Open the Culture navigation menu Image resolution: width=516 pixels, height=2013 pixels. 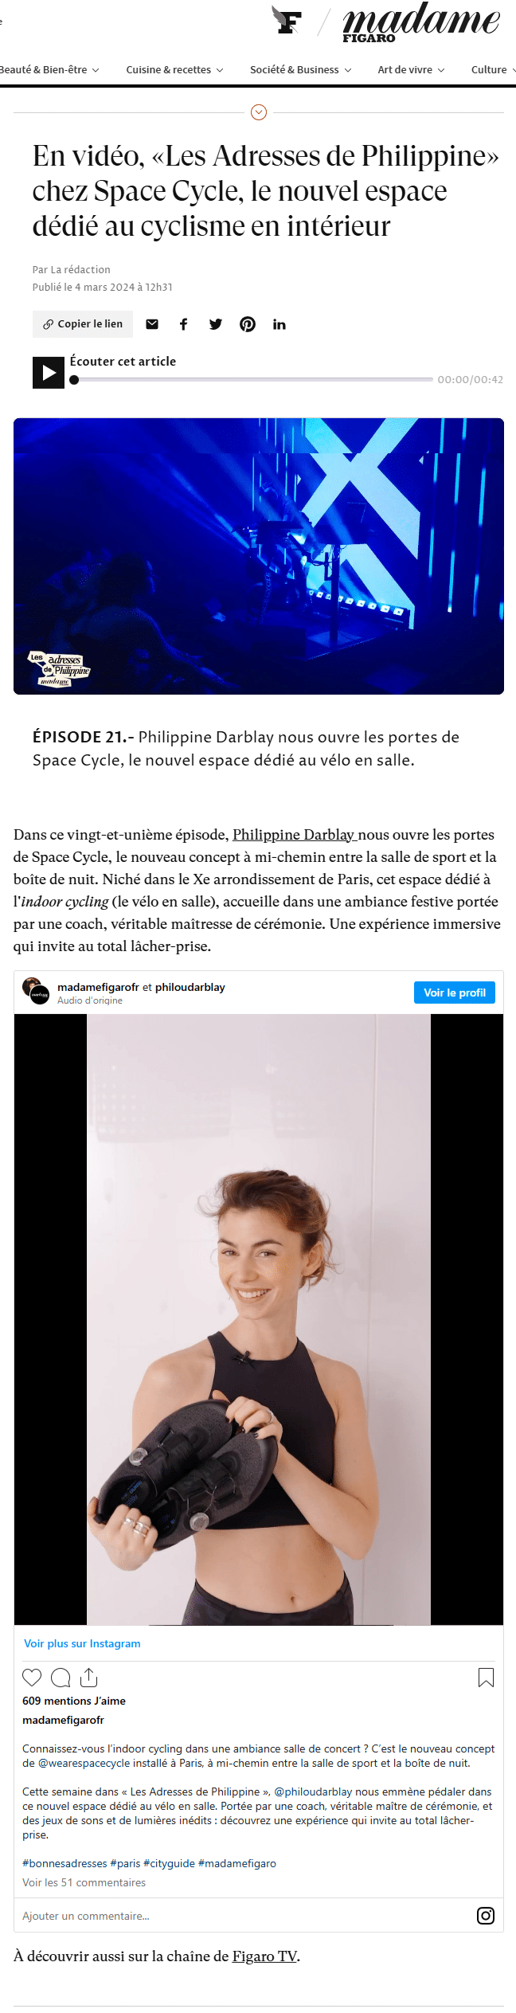tap(493, 70)
